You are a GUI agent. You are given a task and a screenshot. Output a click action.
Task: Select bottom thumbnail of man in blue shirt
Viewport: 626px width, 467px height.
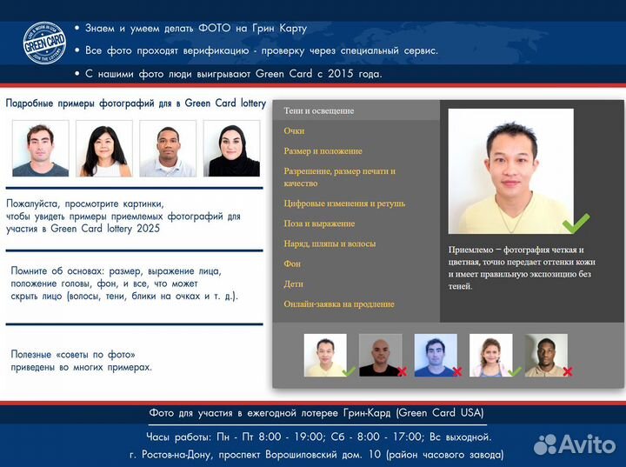click(436, 355)
